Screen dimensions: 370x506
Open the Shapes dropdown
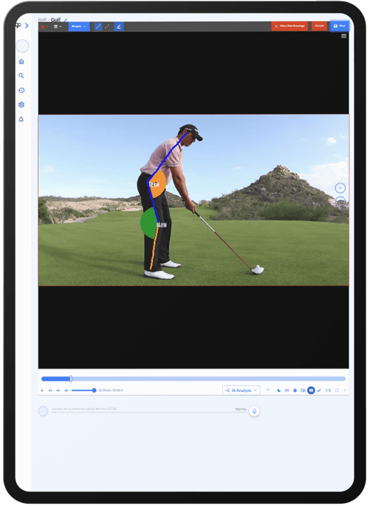79,27
